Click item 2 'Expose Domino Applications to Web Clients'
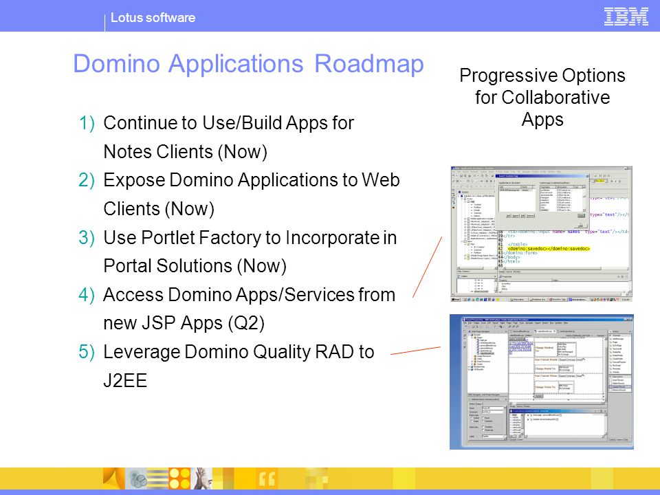The image size is (660, 495). (x=239, y=194)
